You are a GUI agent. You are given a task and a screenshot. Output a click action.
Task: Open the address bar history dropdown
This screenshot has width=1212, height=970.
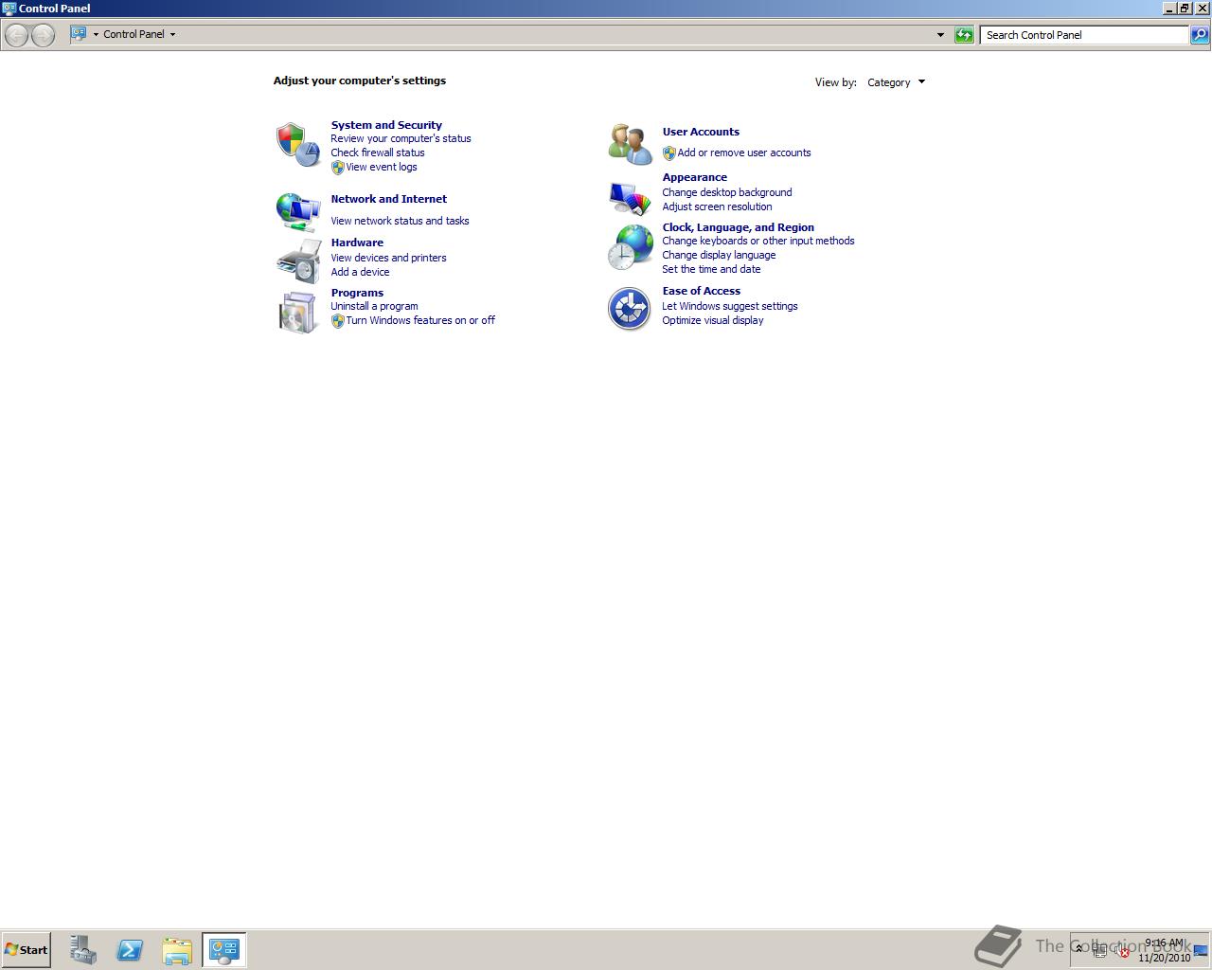tap(940, 35)
